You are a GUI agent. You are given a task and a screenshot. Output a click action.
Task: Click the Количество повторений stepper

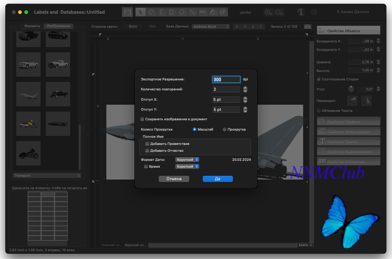click(x=245, y=89)
